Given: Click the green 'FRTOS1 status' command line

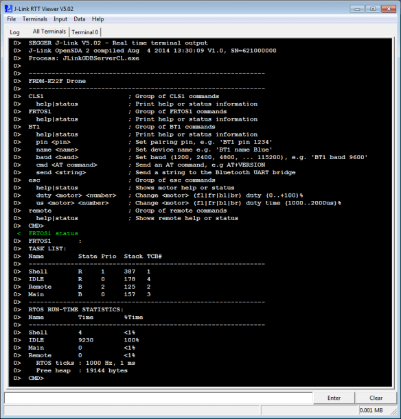Looking at the screenshot, I should pos(54,234).
